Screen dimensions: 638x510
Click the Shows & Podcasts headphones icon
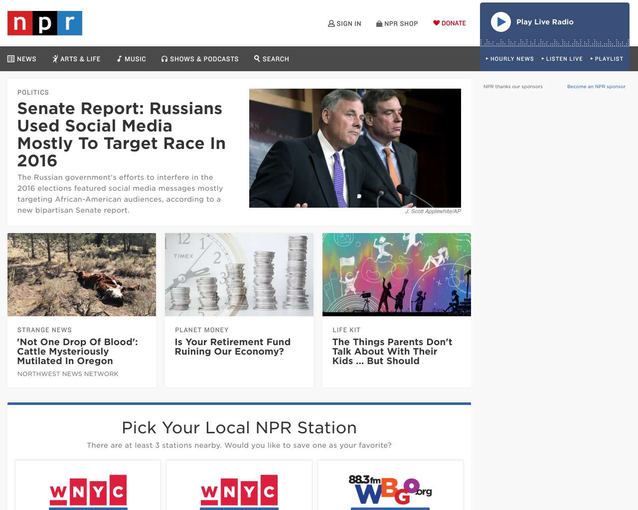click(164, 59)
